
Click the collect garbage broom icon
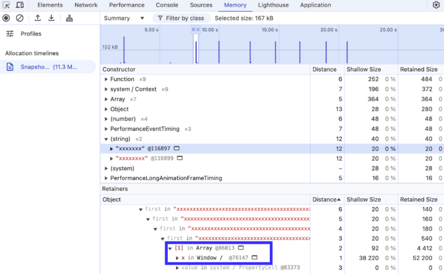[x=69, y=18]
